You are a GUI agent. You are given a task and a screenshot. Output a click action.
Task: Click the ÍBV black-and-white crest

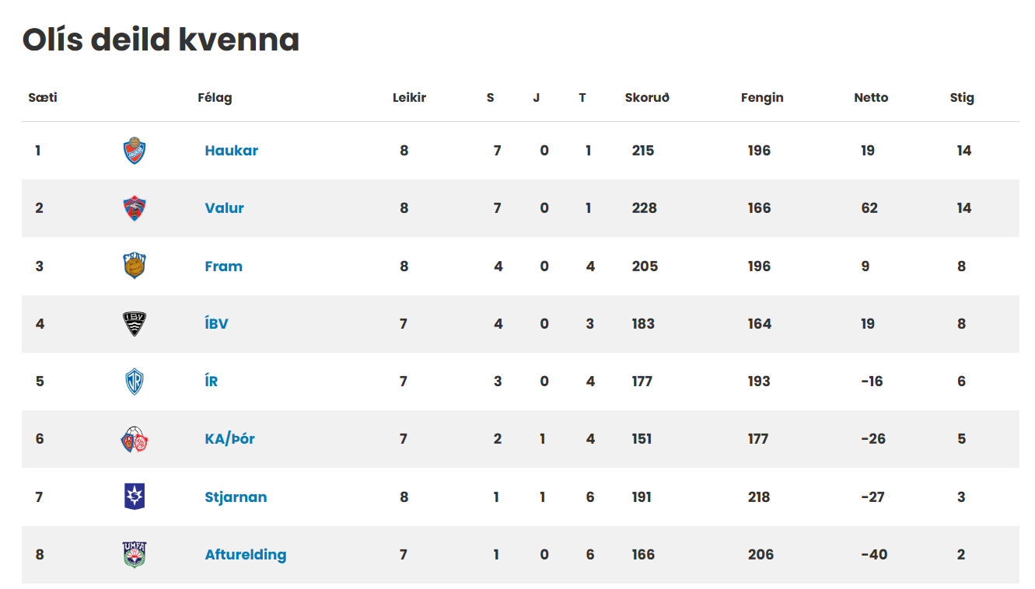click(x=135, y=324)
